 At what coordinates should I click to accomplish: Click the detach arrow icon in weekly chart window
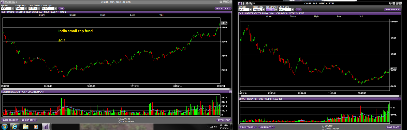tap(244, 3)
